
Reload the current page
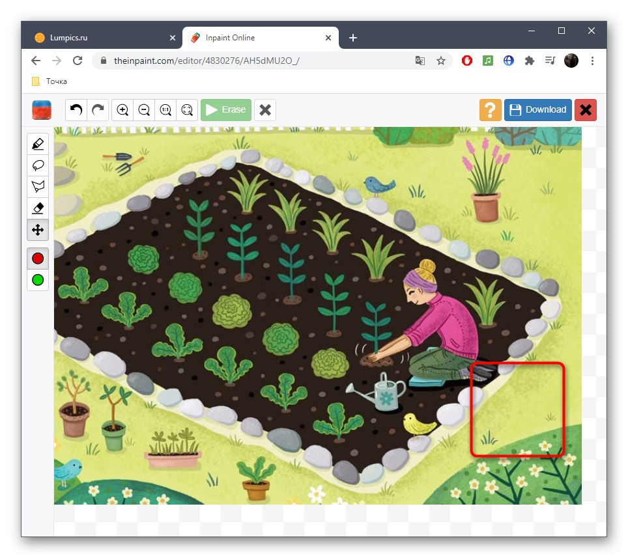coord(78,61)
